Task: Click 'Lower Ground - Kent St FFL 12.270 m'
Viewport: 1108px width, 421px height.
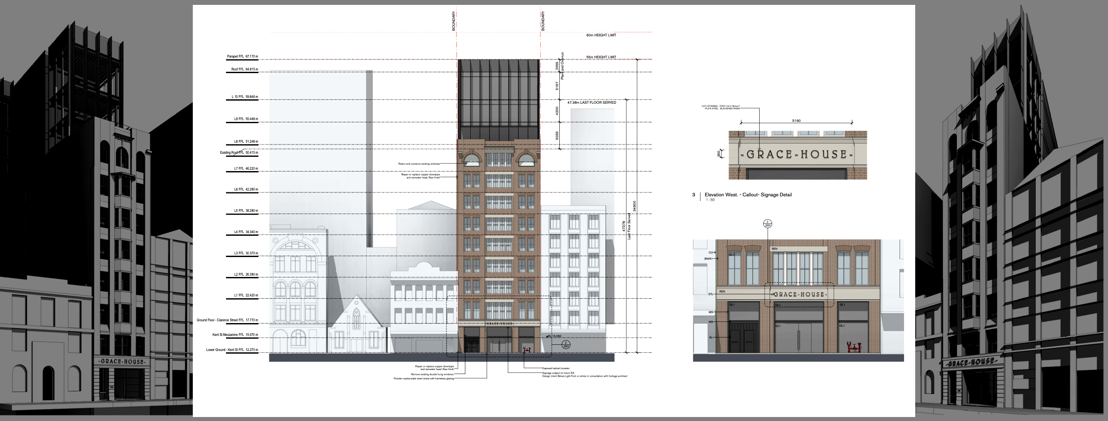Action: point(232,350)
